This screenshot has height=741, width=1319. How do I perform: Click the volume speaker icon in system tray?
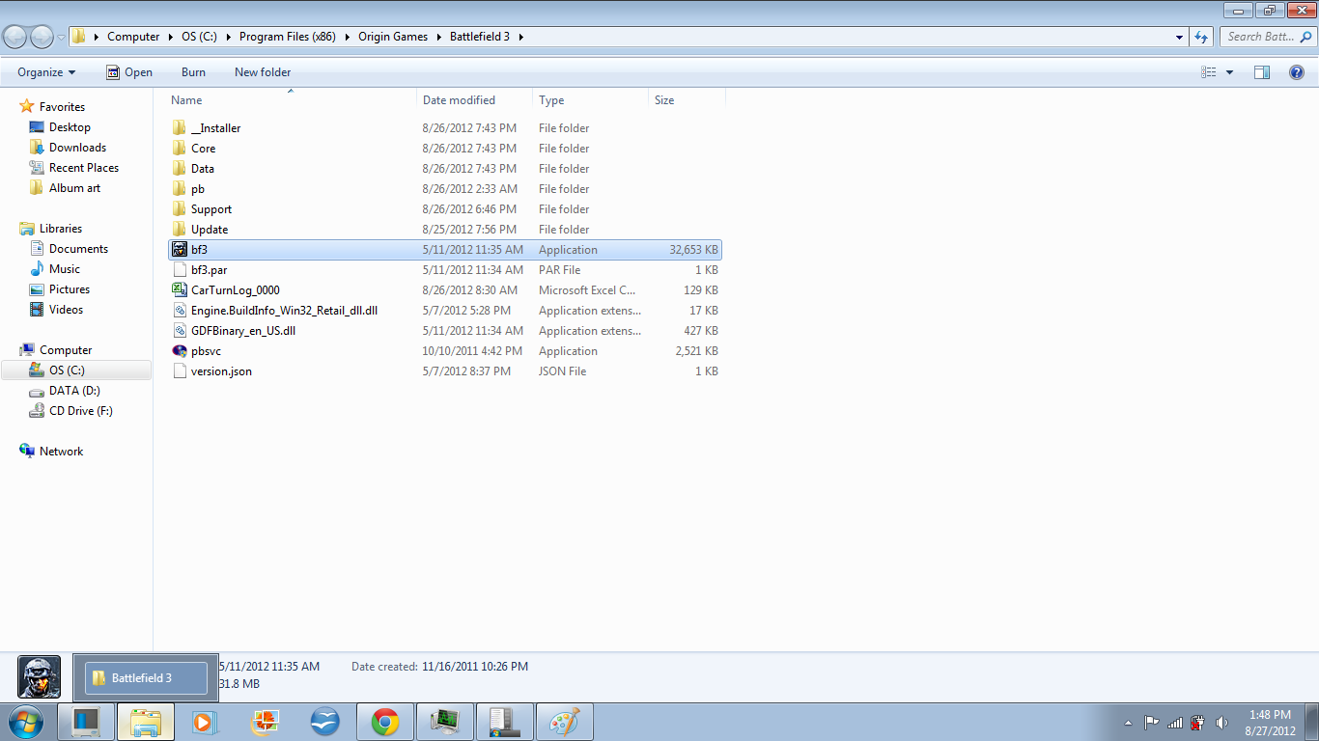pos(1221,722)
